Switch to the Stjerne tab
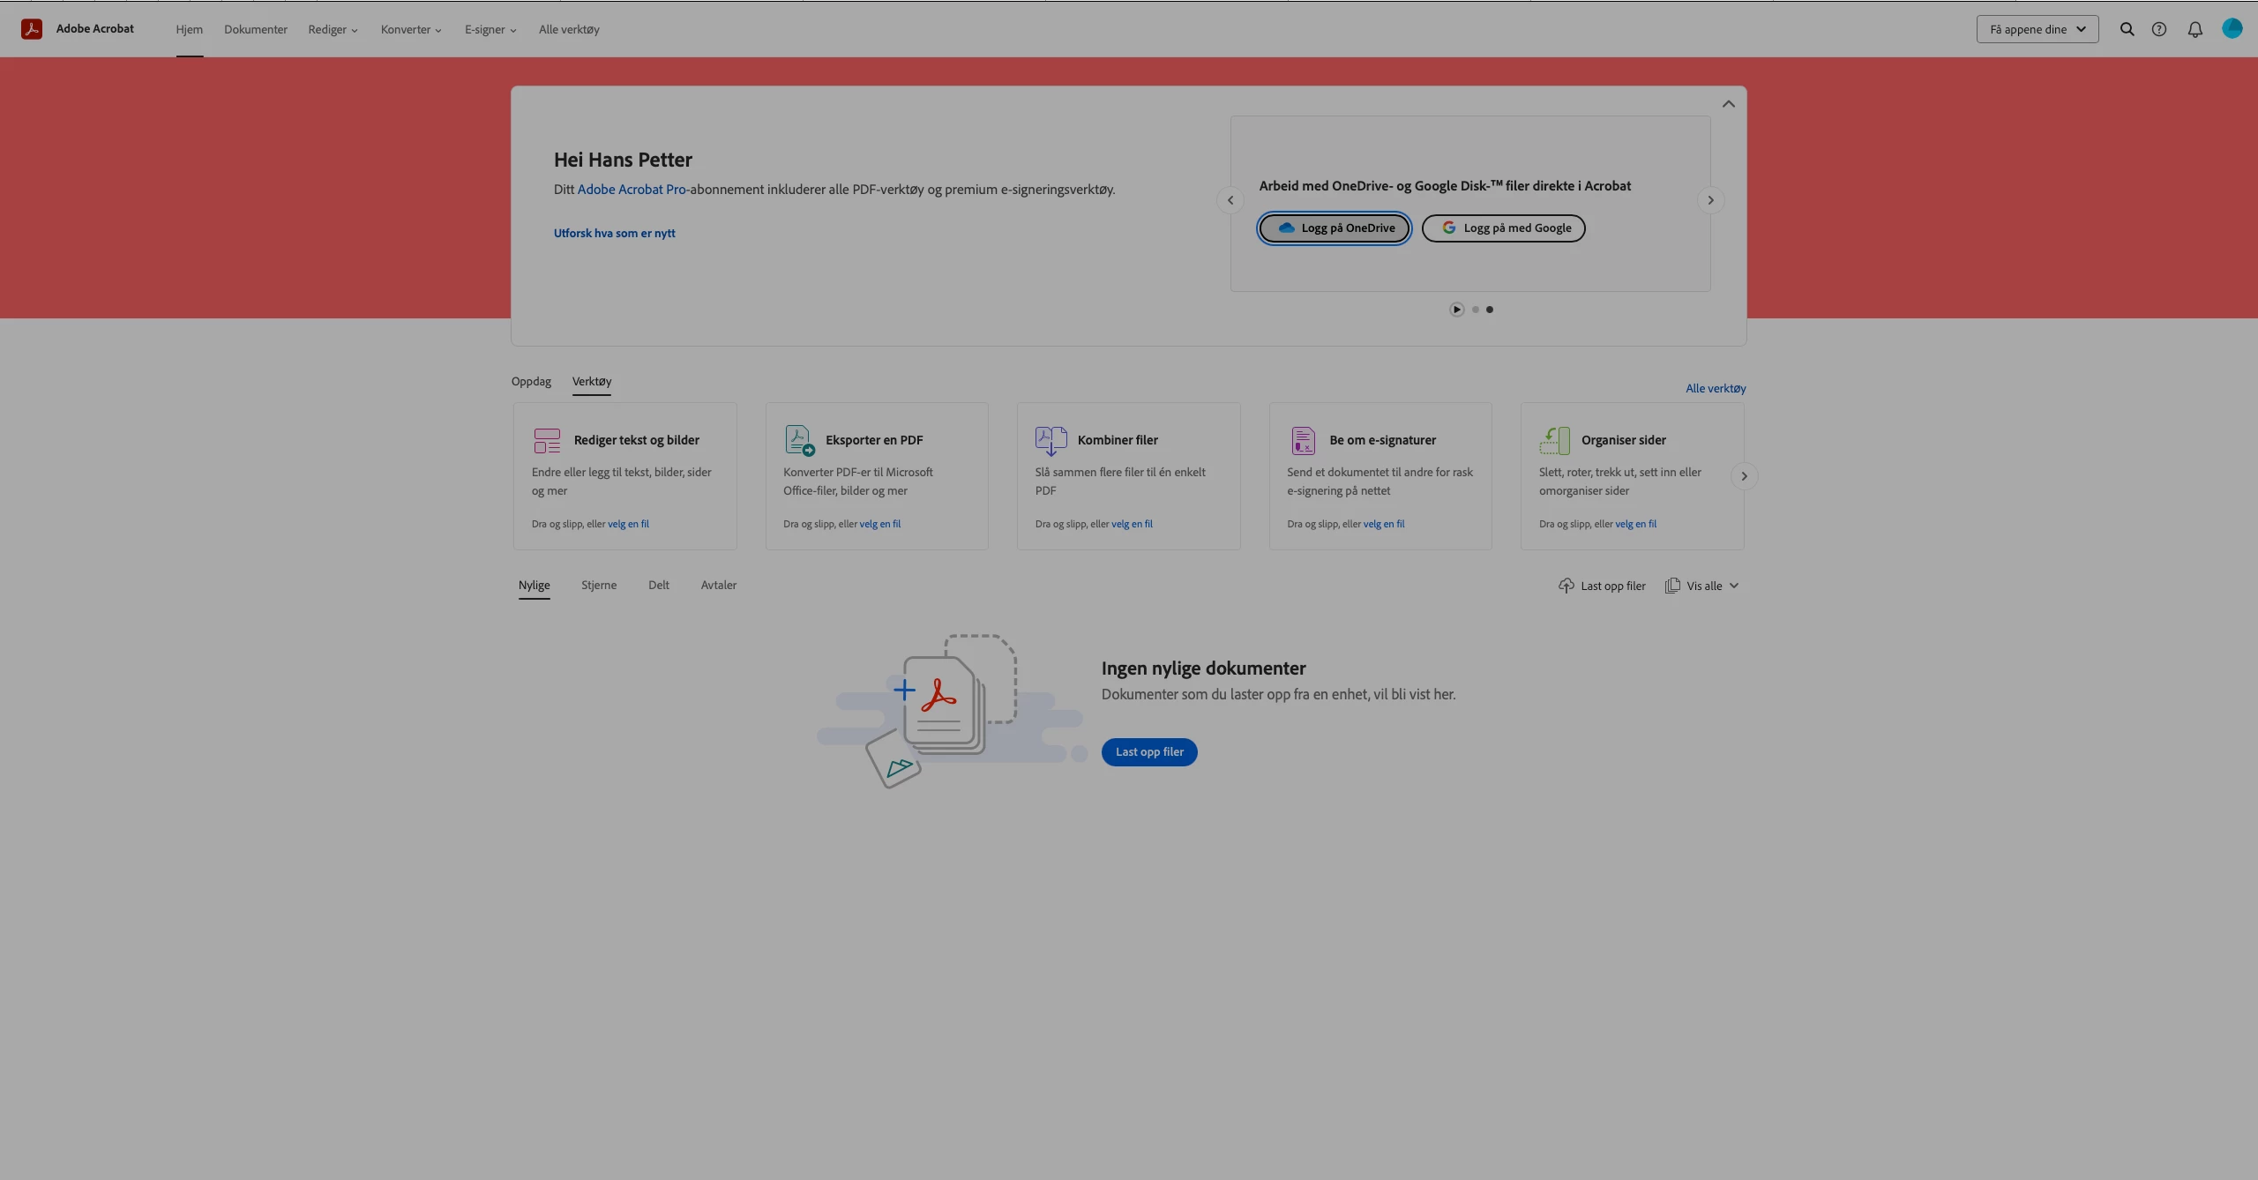 click(599, 585)
